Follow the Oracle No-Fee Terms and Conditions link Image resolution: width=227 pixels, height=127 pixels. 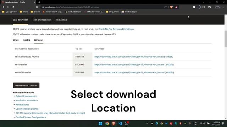click(116, 29)
